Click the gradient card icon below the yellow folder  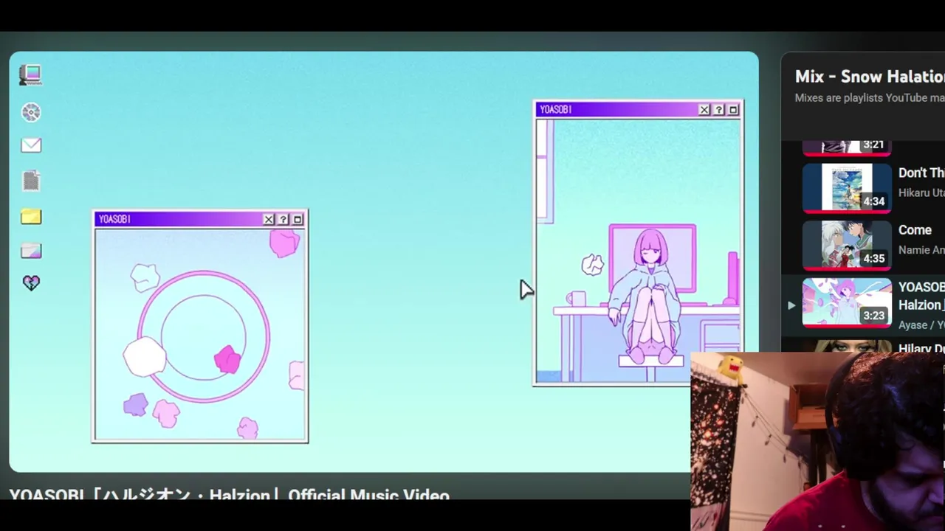(31, 251)
